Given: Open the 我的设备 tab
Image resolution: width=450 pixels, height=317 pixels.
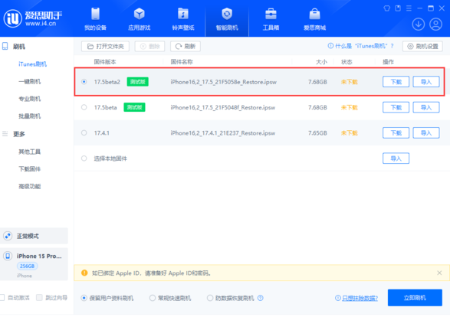Looking at the screenshot, I should (95, 19).
